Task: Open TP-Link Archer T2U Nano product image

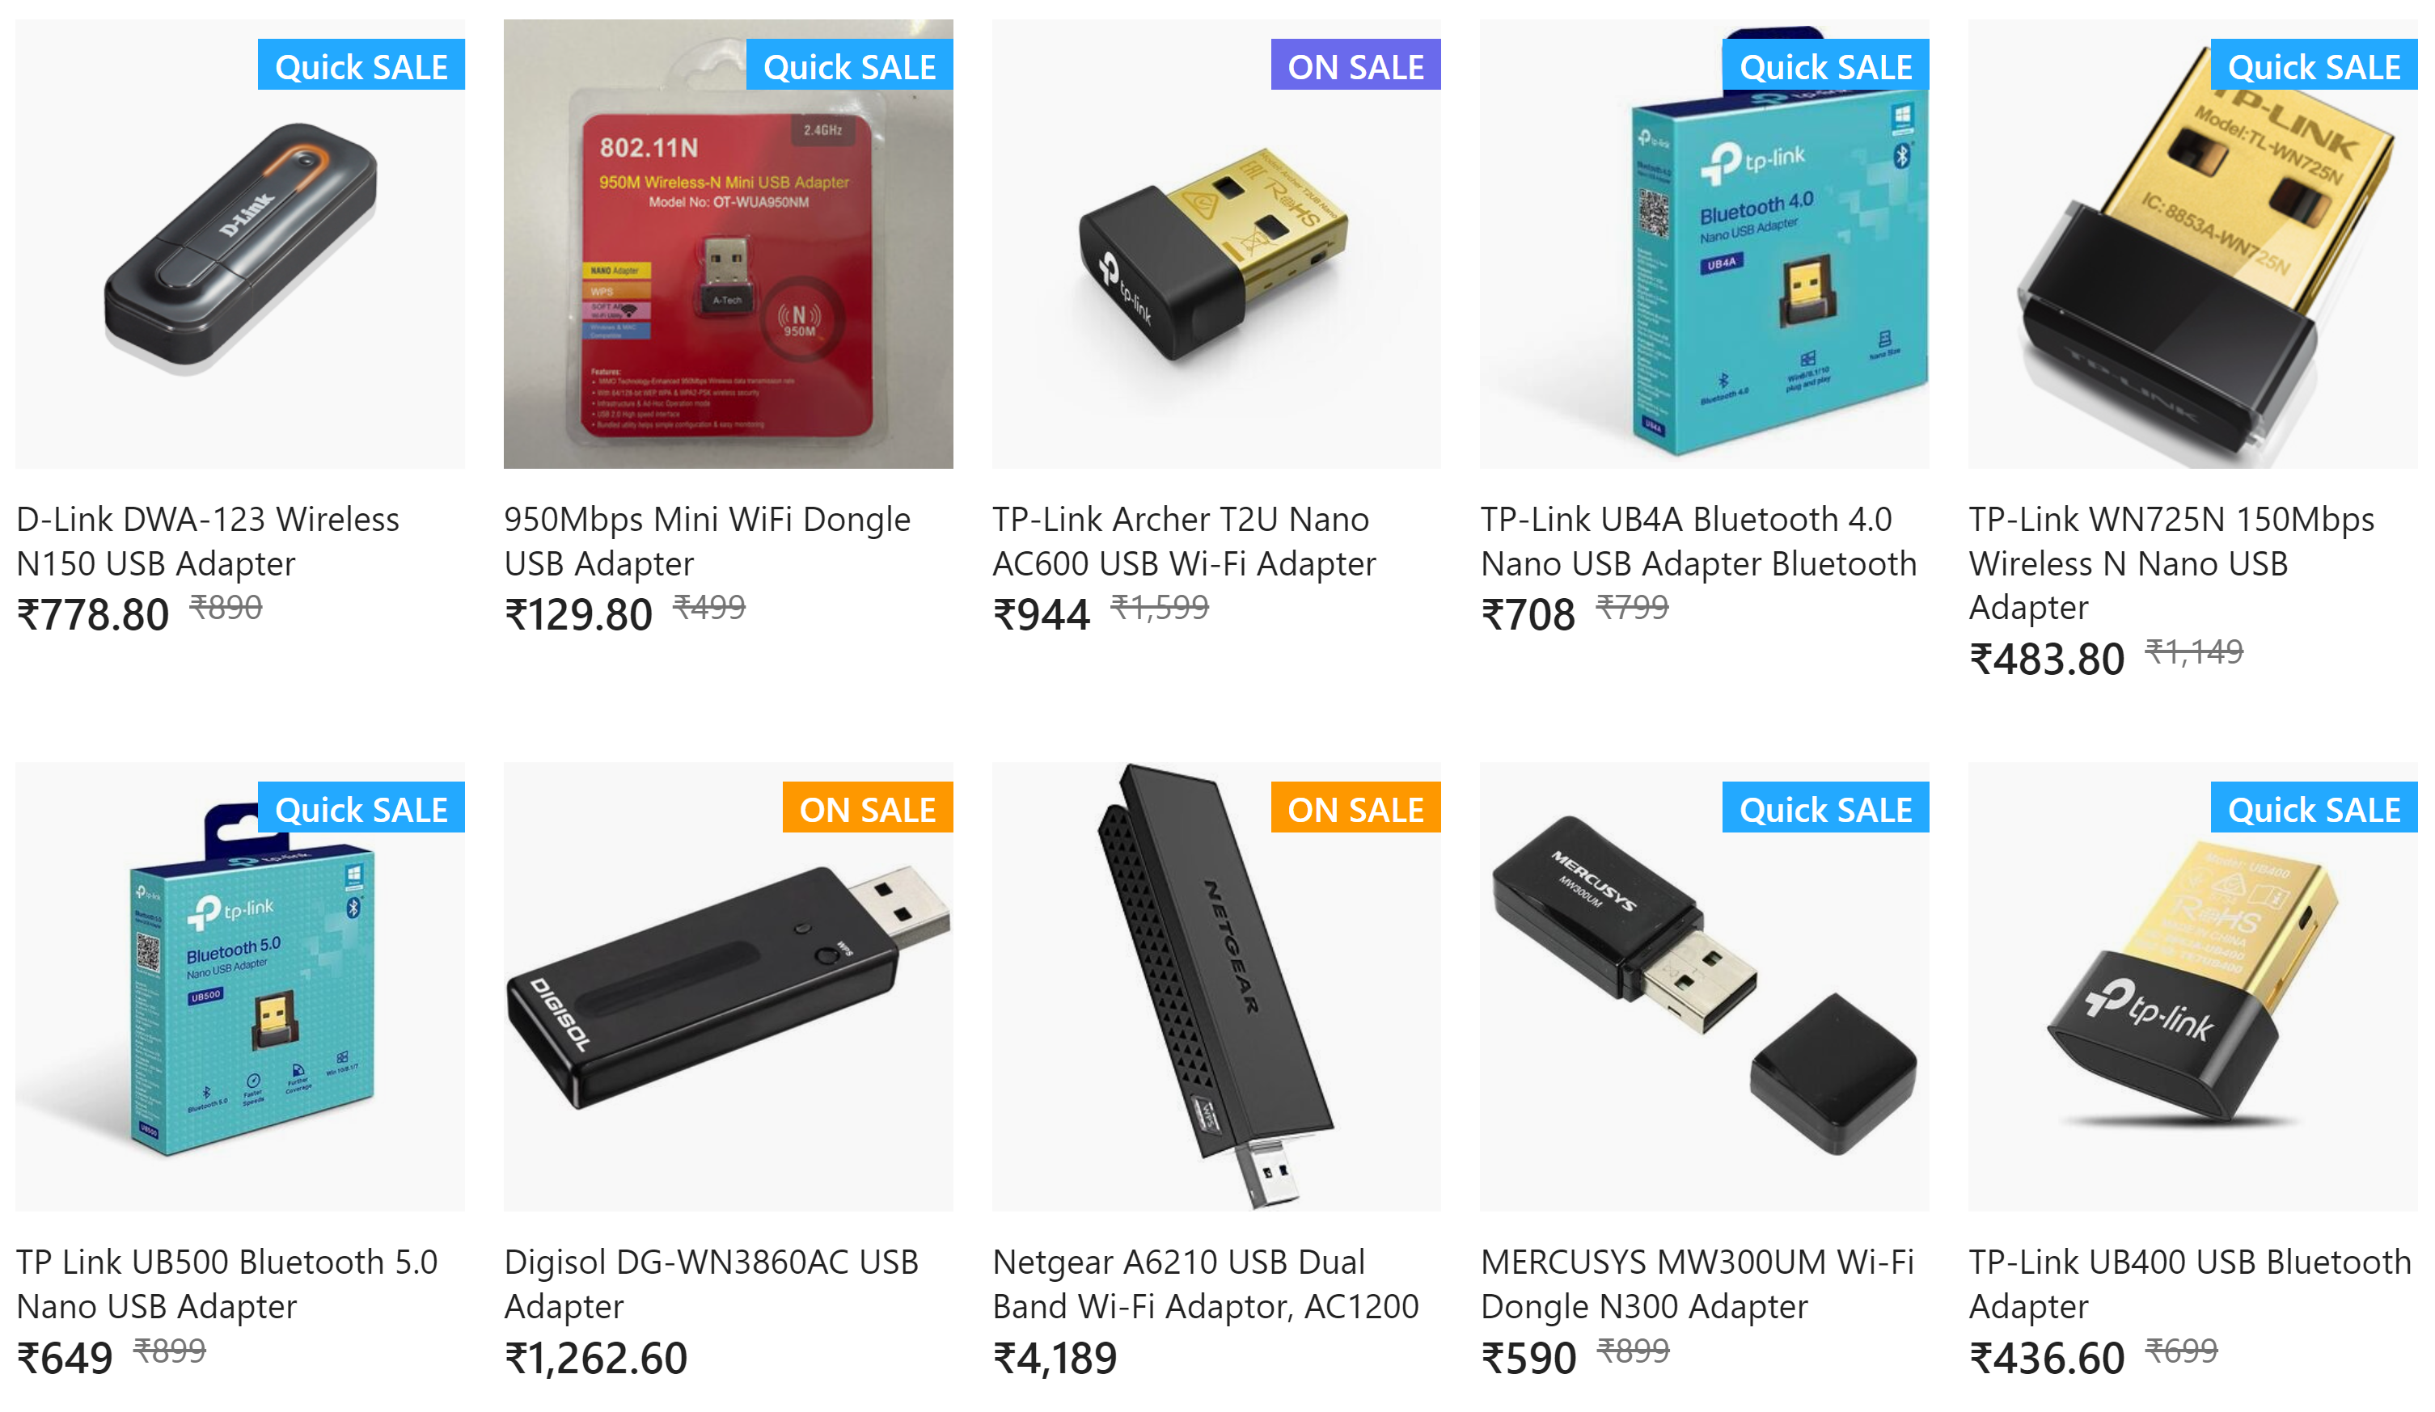Action: tap(1215, 244)
